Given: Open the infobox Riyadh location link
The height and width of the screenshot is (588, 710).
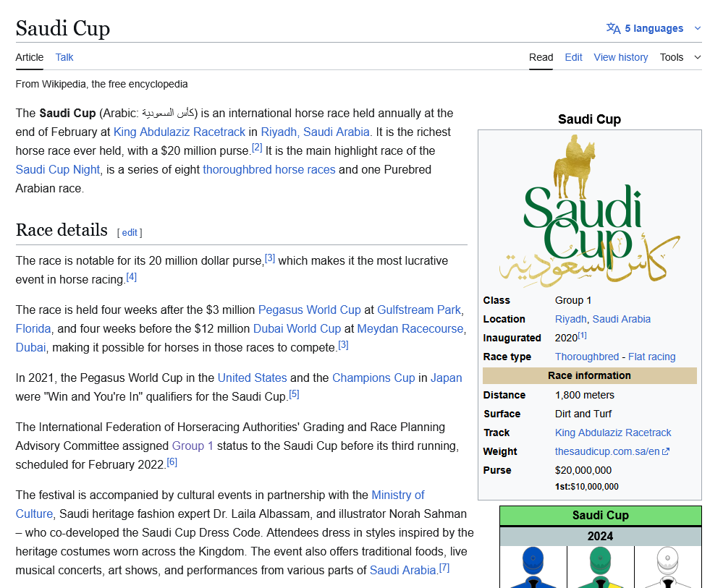Looking at the screenshot, I should [x=570, y=319].
